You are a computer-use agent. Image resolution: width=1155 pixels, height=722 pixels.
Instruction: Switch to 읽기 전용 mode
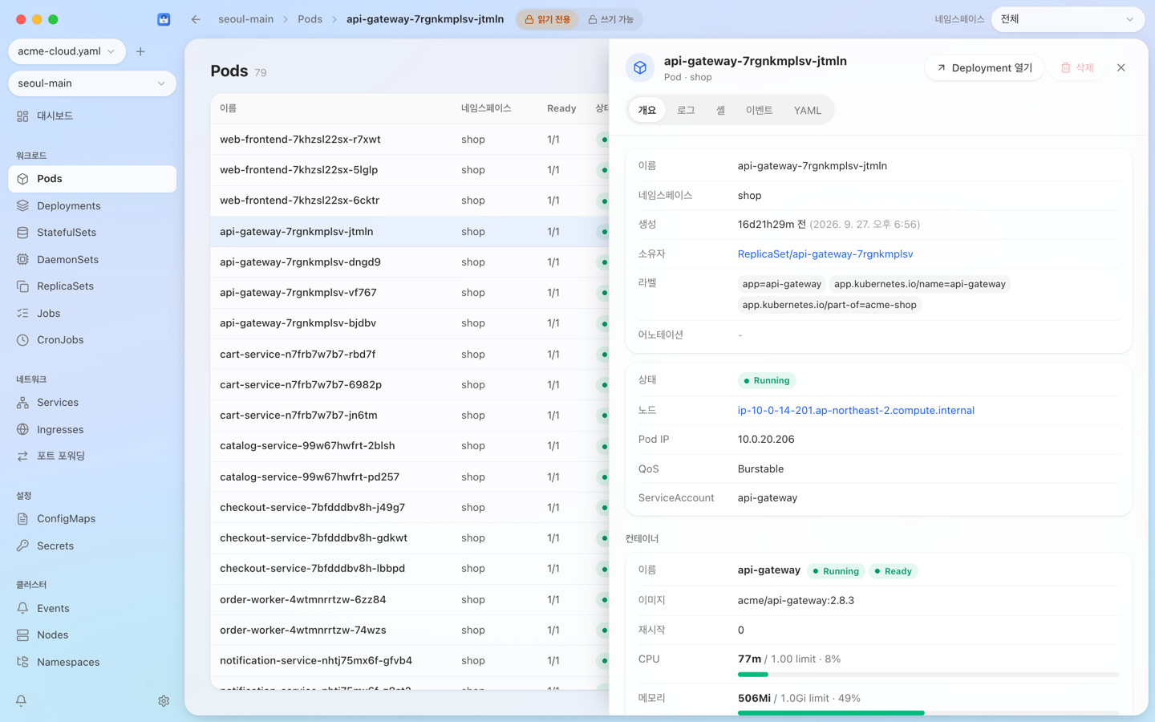click(x=548, y=19)
